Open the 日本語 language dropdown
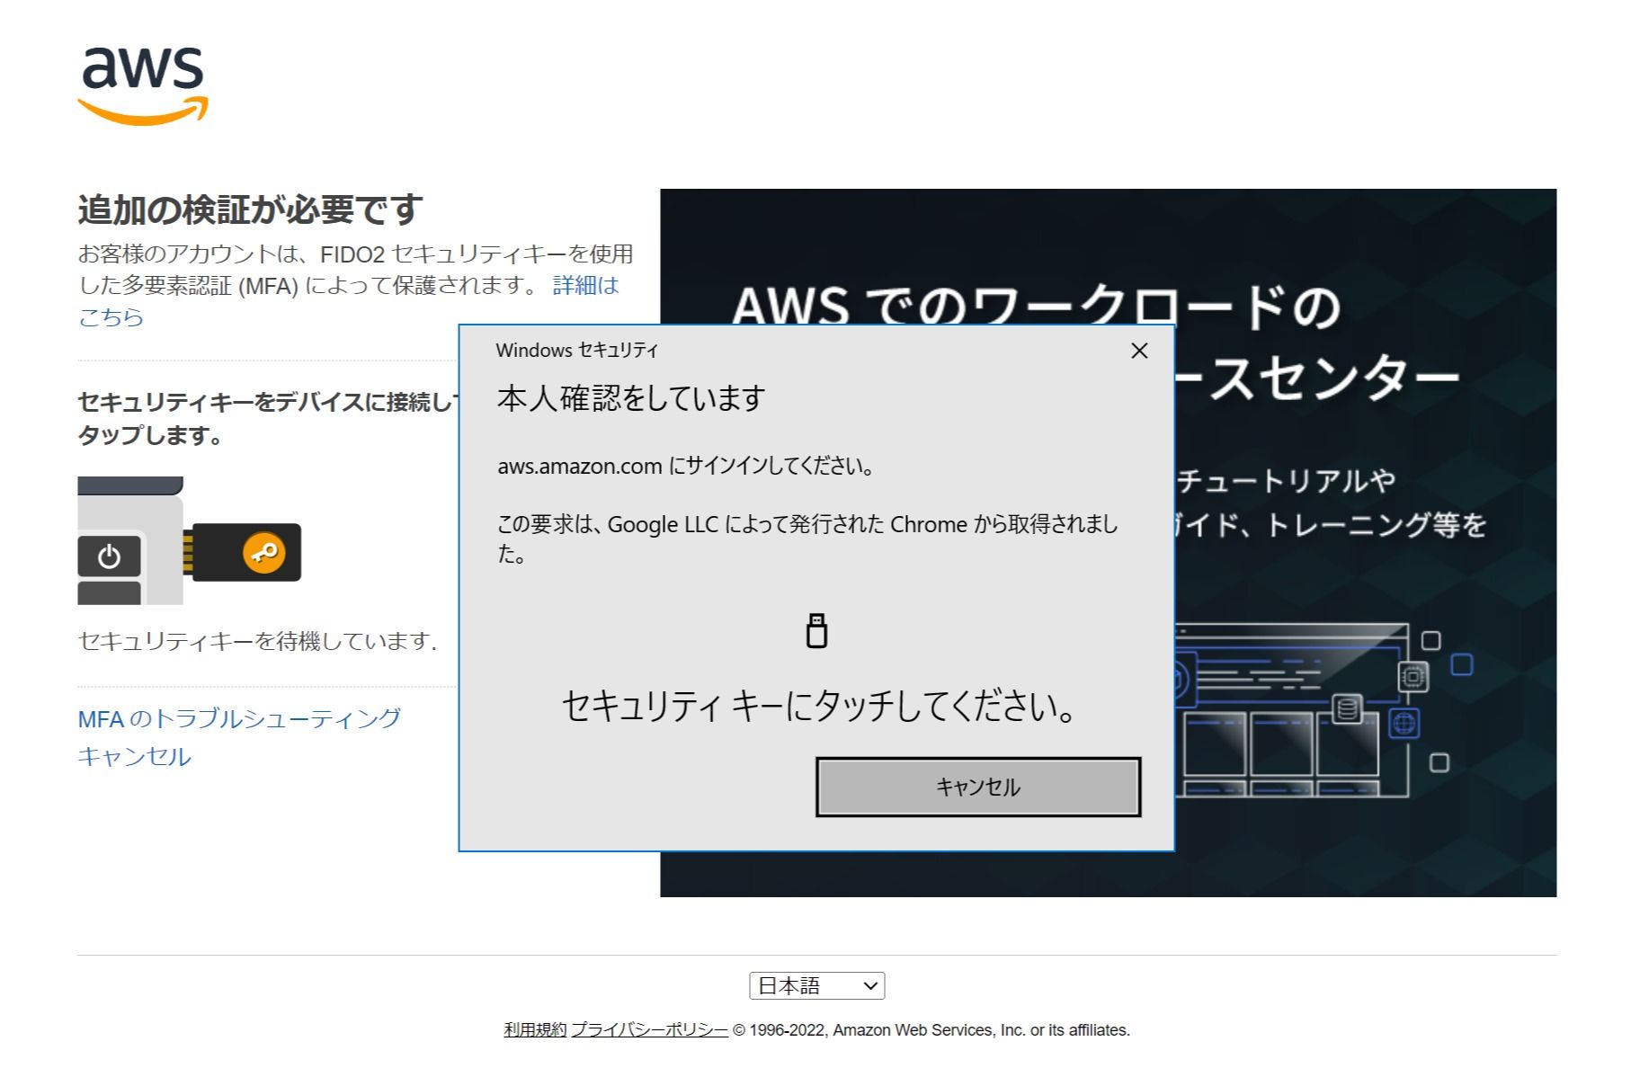The height and width of the screenshot is (1086, 1631). pyautogui.click(x=816, y=985)
